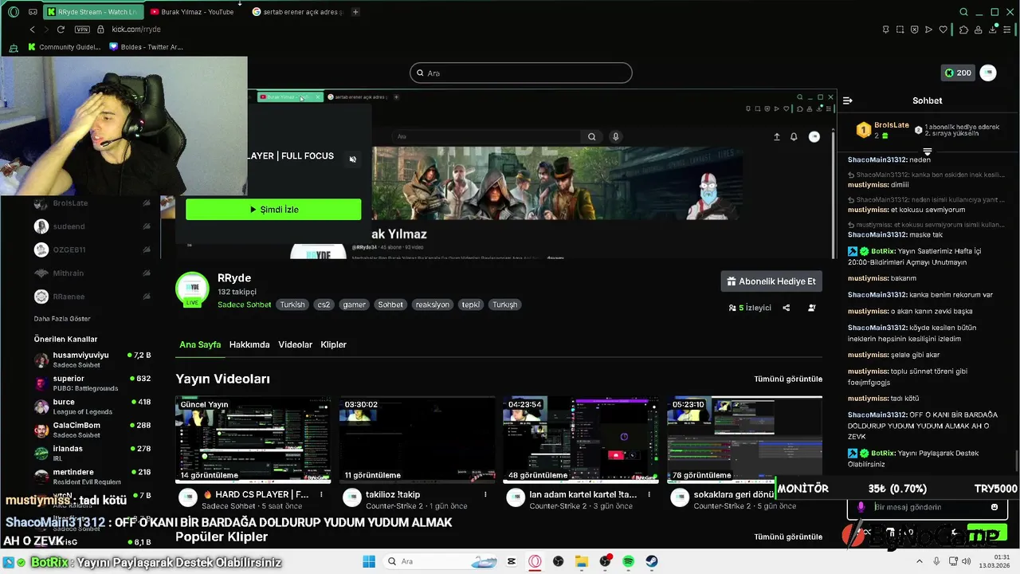Screen dimensions: 1020x574
Task: Open Opera tab search magnifier
Action: (x=963, y=12)
